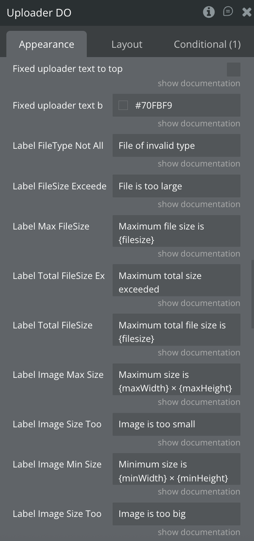
Task: Open the #70FBF9 color swatch picker
Action: click(x=123, y=105)
